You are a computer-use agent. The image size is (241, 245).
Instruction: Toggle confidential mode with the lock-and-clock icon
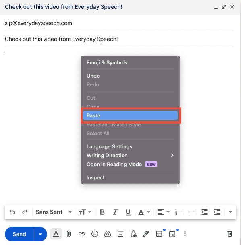tap(133, 234)
